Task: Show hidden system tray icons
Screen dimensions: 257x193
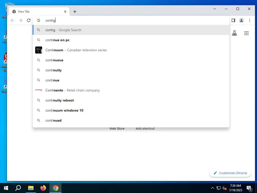Action: click(x=212, y=188)
